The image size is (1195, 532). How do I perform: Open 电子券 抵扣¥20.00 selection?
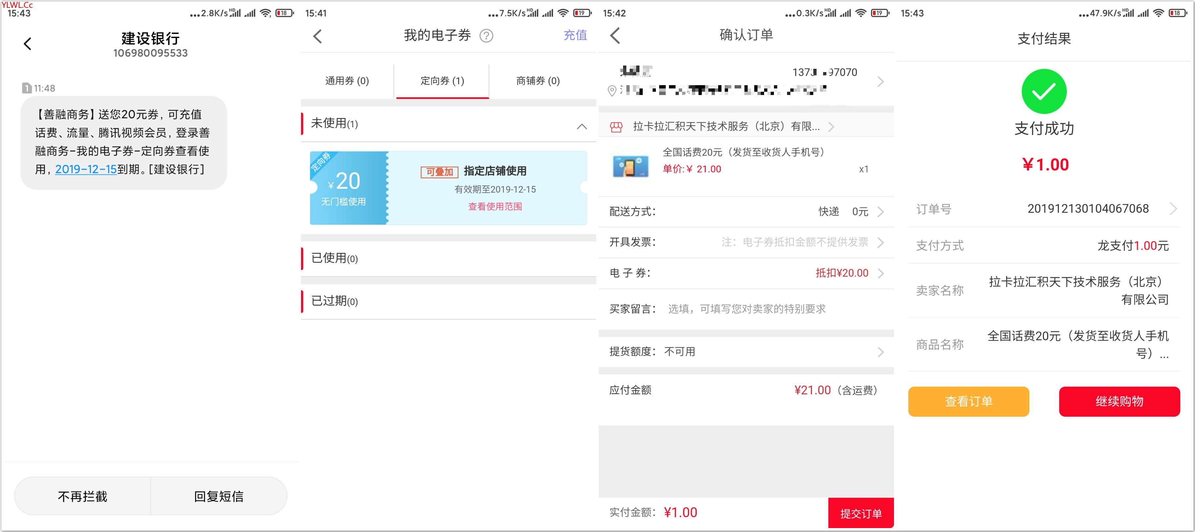click(746, 274)
